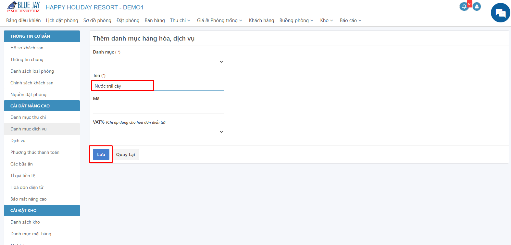This screenshot has width=511, height=245.
Task: Go to Bảng điều khiển
Action: [x=23, y=20]
